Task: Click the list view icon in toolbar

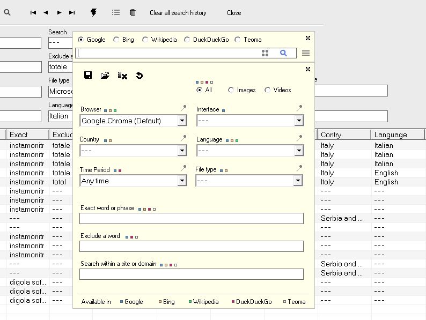Action: (116, 12)
